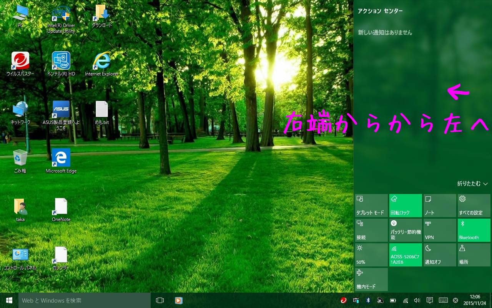Launch Internet Explorer from the desktop
The width and height of the screenshot is (492, 308).
[x=102, y=64]
